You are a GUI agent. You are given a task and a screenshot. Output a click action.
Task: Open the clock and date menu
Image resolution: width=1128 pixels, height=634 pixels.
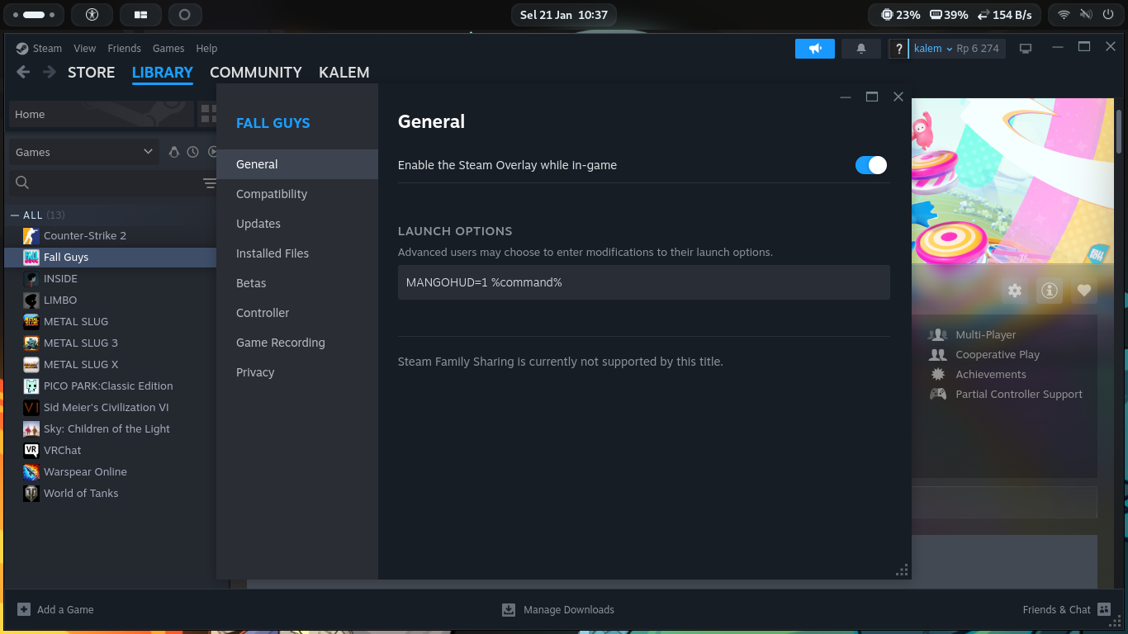(564, 15)
